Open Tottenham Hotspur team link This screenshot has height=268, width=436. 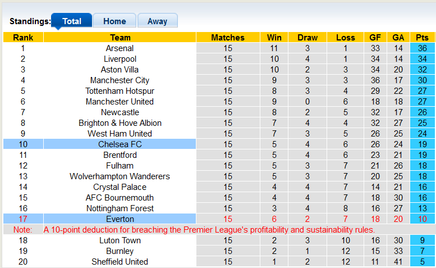120,91
